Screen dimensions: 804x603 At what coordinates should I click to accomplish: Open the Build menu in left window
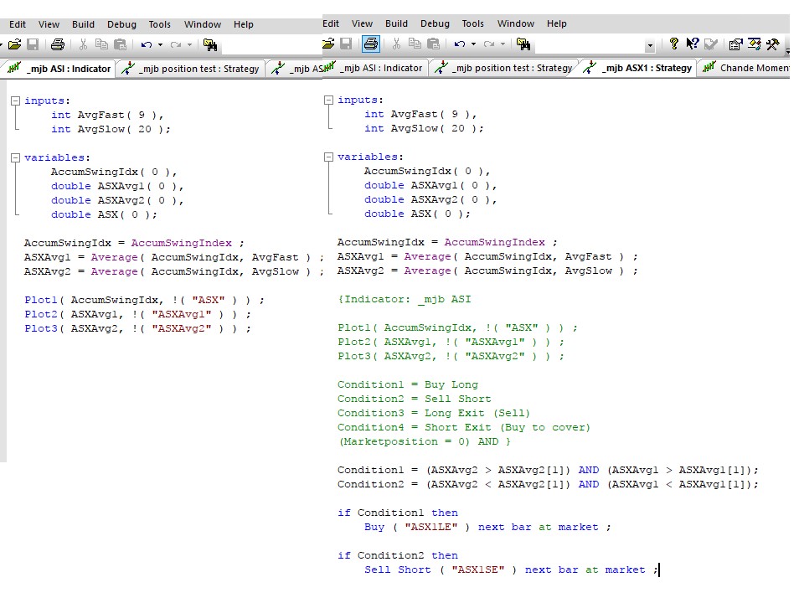tap(83, 24)
